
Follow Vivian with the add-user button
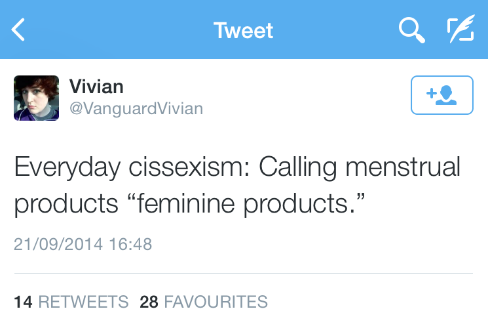(441, 95)
